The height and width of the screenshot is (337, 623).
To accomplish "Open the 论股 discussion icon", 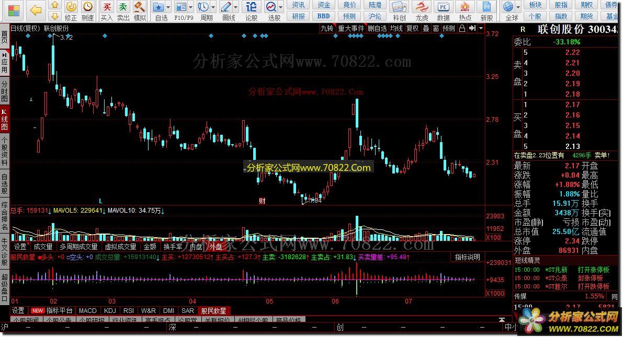I will 251,7.
